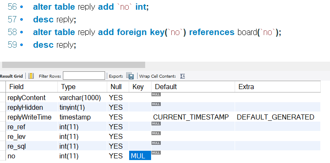Click the Default column header
330x163 pixels.
point(193,87)
